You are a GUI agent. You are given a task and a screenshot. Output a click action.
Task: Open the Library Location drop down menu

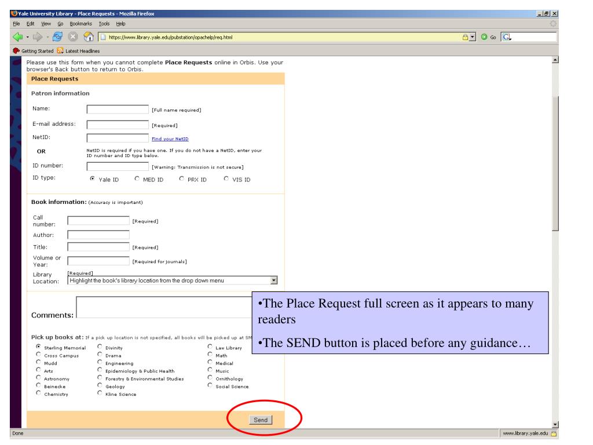tap(274, 280)
